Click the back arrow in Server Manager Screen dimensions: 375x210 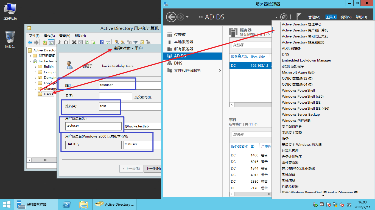coord(171,17)
